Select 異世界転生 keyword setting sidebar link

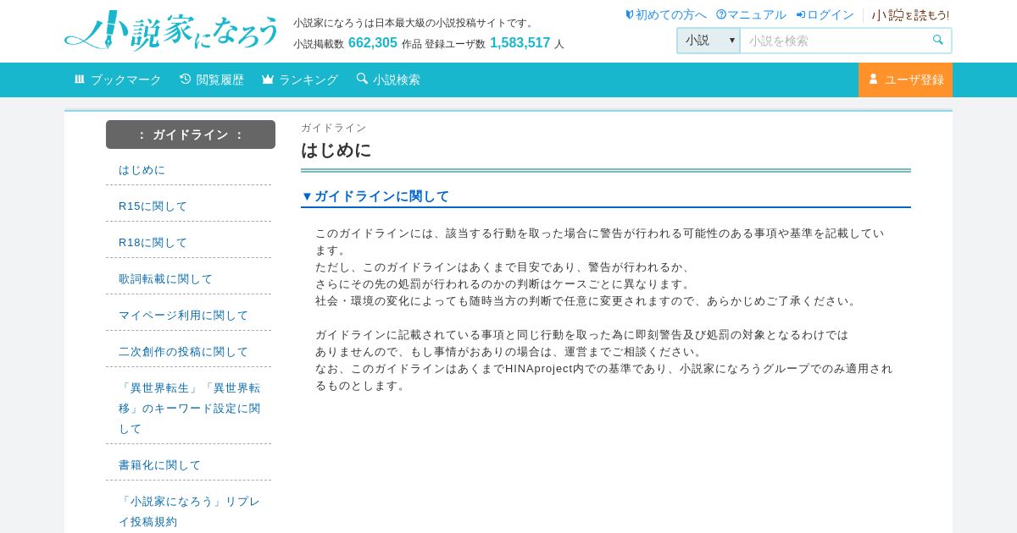(x=188, y=409)
